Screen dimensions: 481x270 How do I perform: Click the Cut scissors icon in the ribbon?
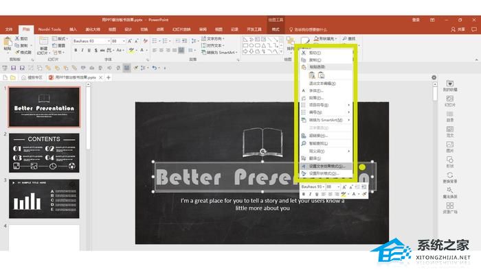tap(17, 38)
